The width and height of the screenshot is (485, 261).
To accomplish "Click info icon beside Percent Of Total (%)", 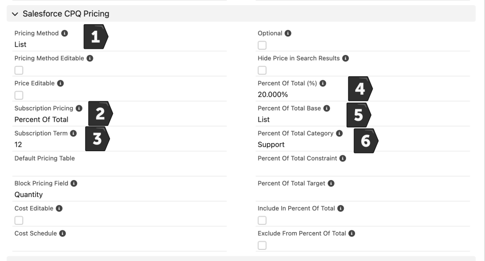I will click(323, 83).
